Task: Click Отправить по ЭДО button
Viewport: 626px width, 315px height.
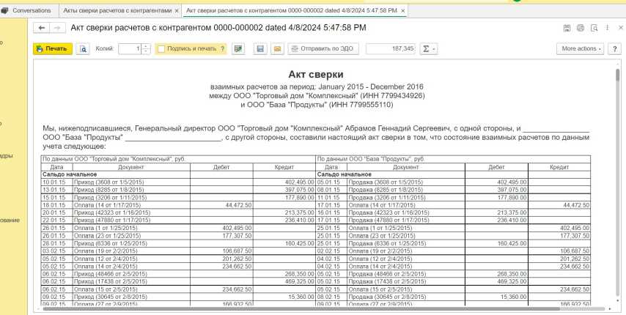Action: [323, 48]
